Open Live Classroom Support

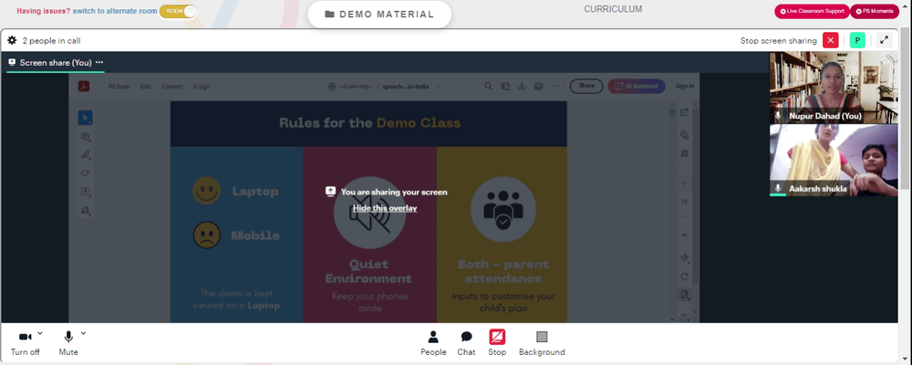(812, 11)
